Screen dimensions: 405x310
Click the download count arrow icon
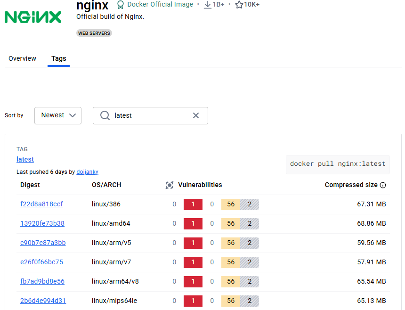coord(207,5)
